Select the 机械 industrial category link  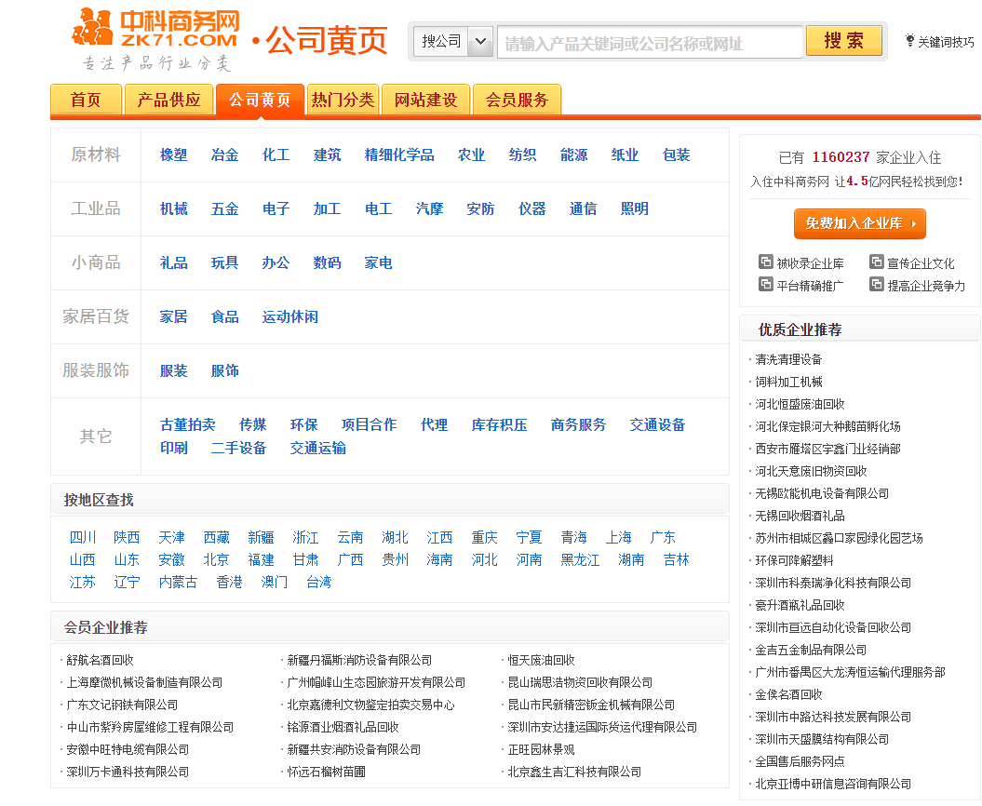[x=173, y=208]
